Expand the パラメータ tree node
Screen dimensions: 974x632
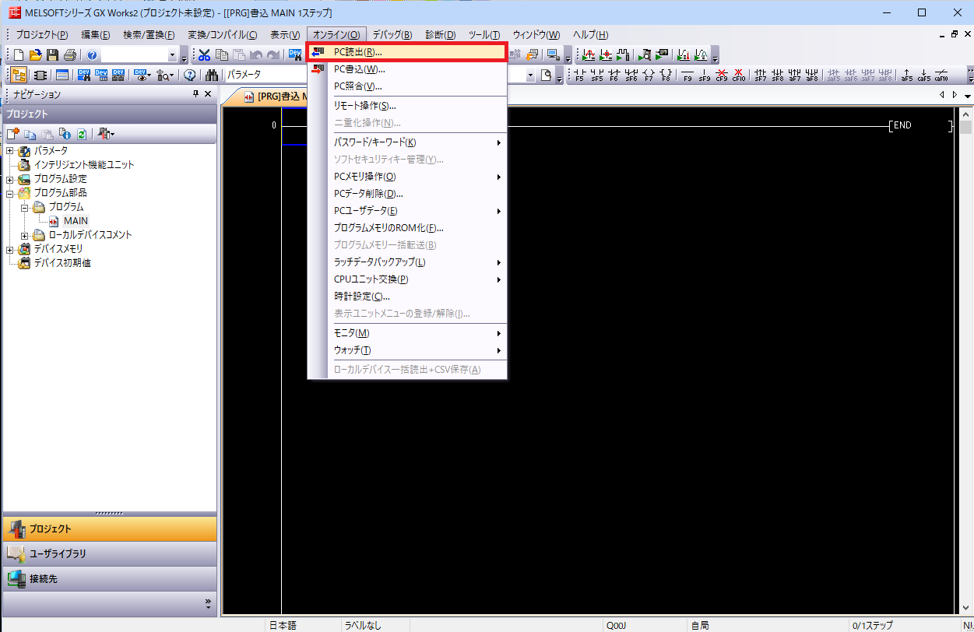[x=10, y=151]
